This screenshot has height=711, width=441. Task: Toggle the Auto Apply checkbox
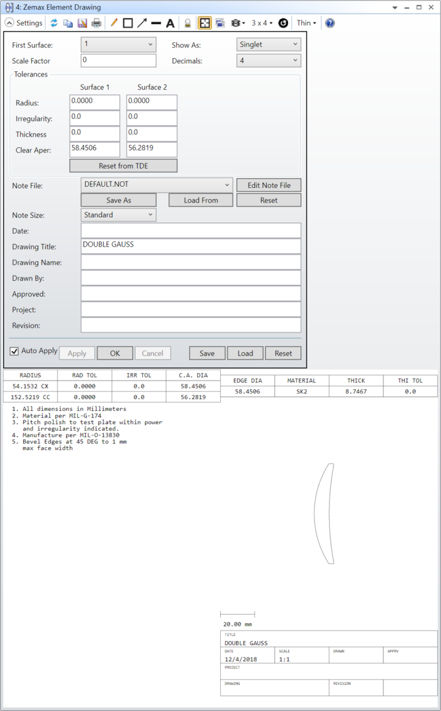tap(15, 351)
